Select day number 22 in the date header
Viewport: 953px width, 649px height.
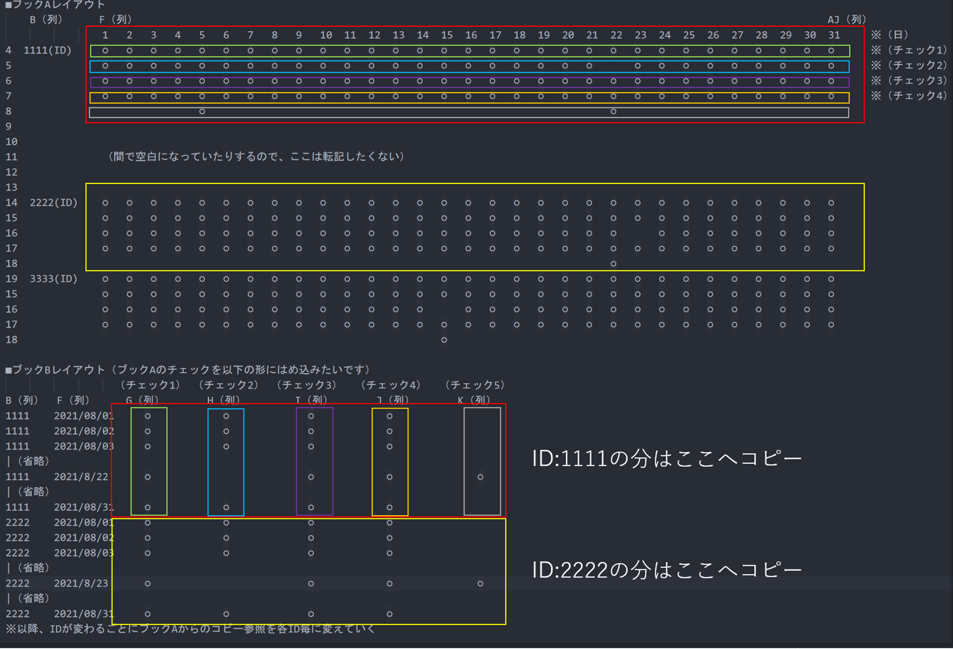point(616,35)
